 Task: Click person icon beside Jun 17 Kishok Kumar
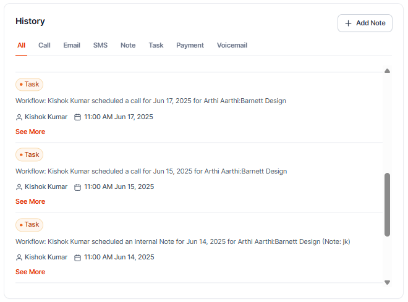[x=19, y=117]
